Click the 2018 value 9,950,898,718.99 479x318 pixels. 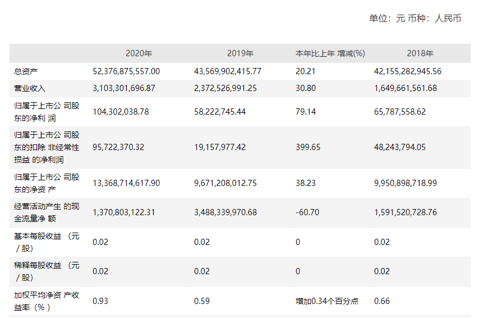pyautogui.click(x=408, y=183)
